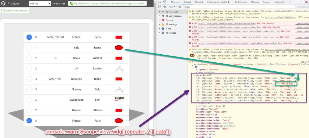The height and width of the screenshot is (138, 309).
Task: Check the checkbox for row 6 Switzerland
Action: coord(29,100)
